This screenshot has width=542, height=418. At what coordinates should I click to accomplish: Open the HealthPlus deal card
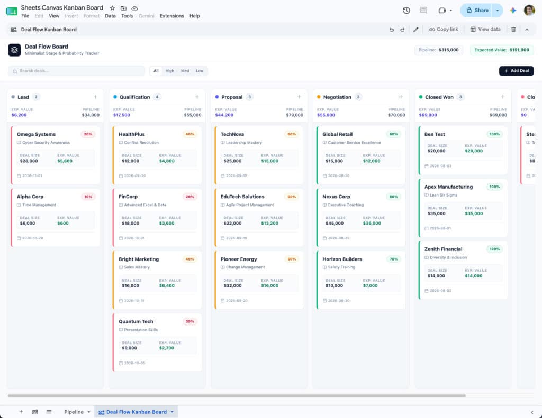(157, 155)
